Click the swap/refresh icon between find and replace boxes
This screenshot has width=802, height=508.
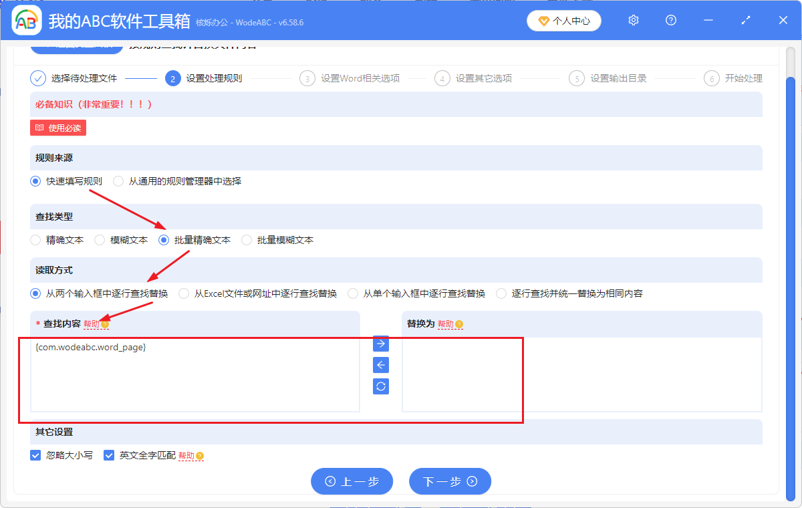tap(380, 386)
